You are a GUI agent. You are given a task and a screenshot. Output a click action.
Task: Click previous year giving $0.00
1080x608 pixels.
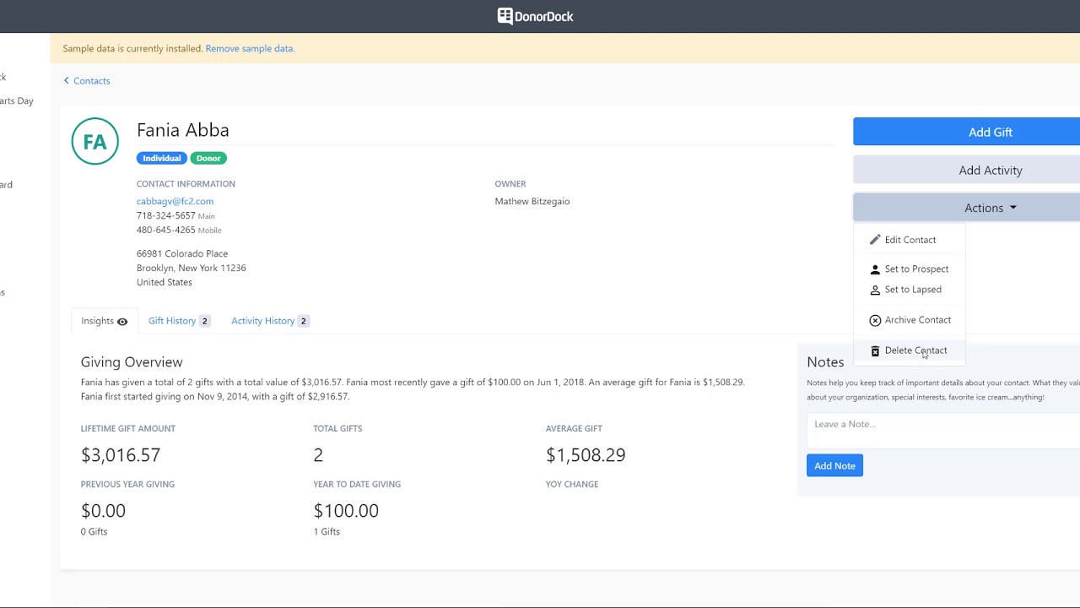point(103,510)
